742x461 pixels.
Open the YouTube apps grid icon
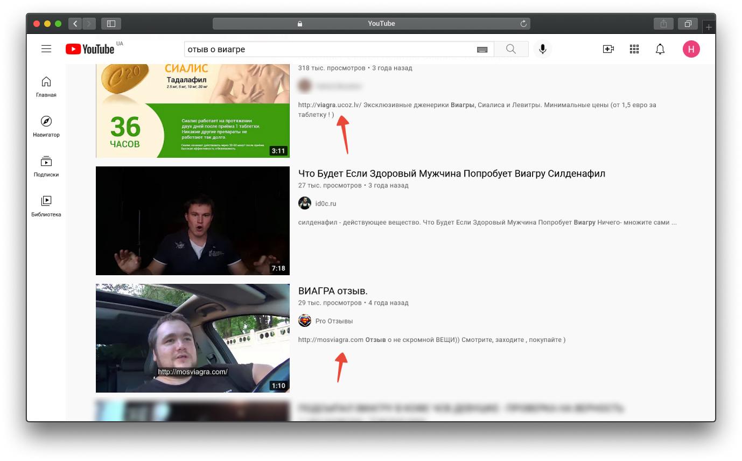(634, 49)
